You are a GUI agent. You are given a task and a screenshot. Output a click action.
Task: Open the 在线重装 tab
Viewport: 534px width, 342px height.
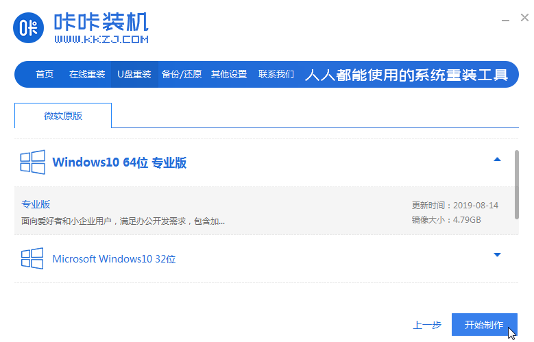click(x=87, y=75)
